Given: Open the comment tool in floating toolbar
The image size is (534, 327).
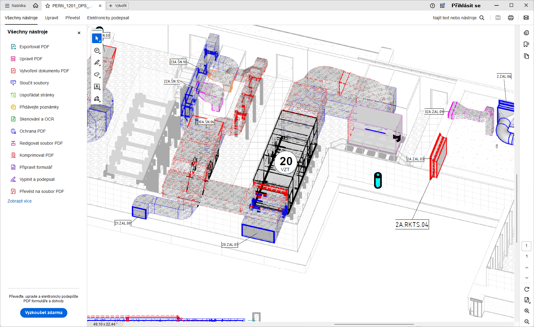Looking at the screenshot, I should pos(97,51).
